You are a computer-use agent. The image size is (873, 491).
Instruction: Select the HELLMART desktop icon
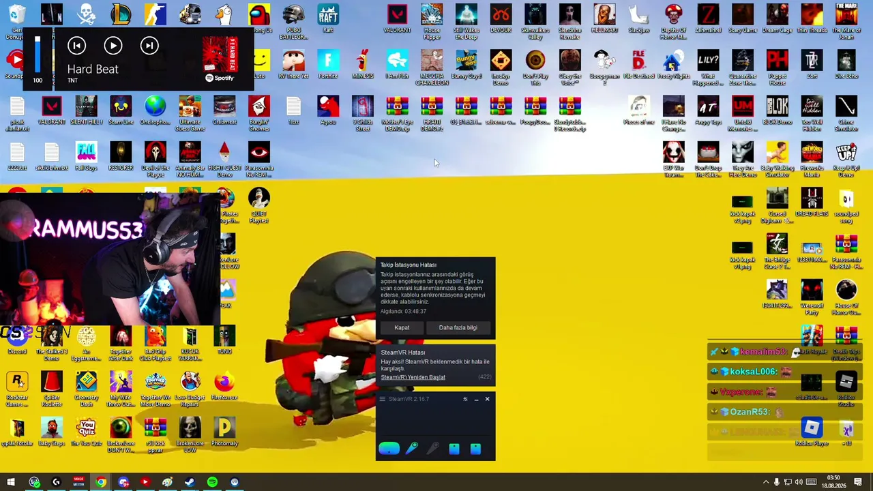tap(604, 18)
